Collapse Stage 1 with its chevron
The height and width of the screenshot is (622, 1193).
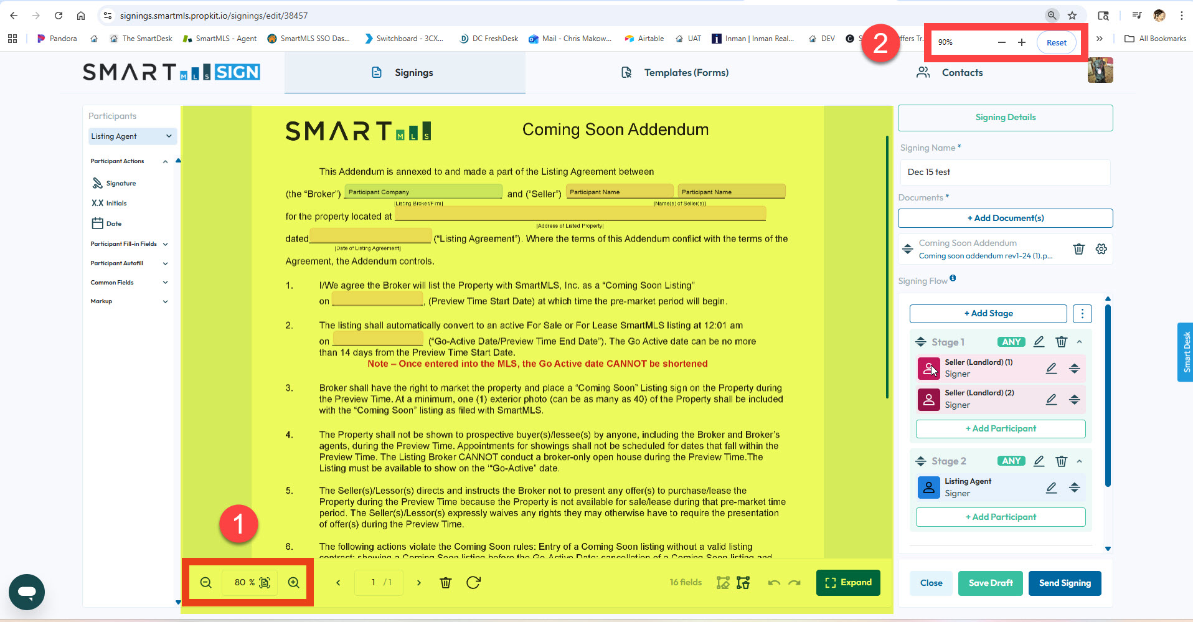point(1080,342)
